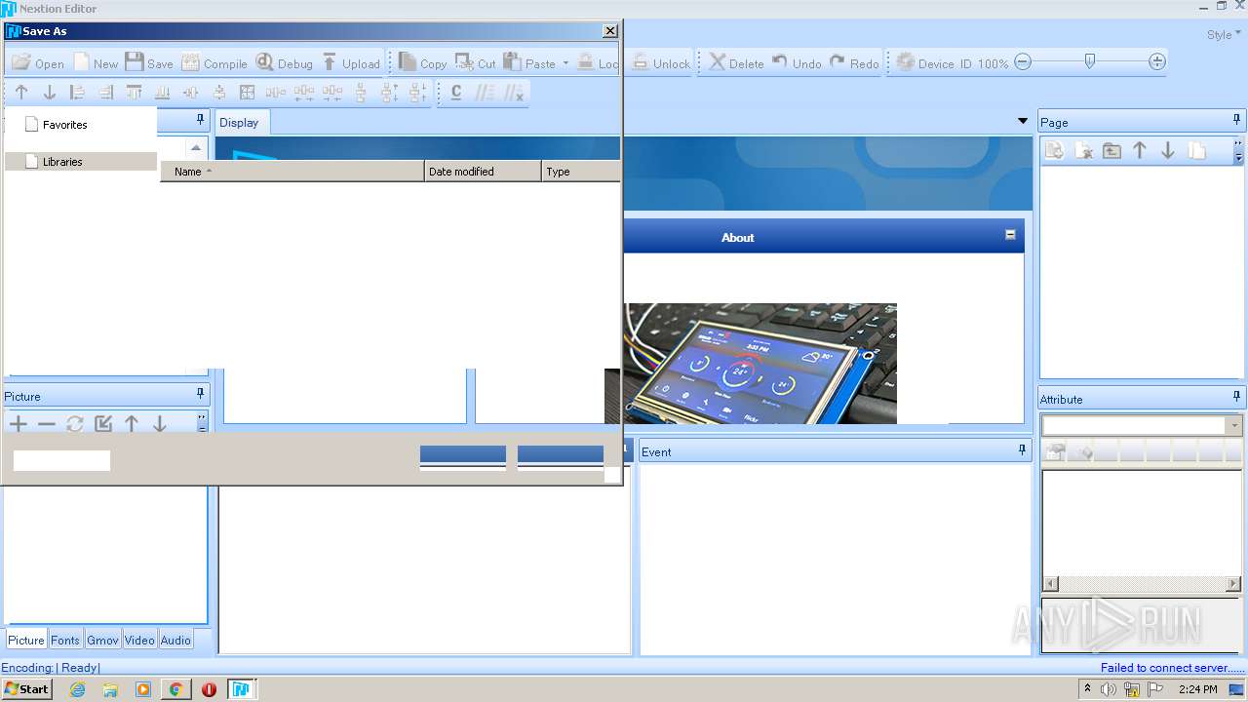The image size is (1248, 702).
Task: Open the Display tab list dropdown arrow
Action: click(x=1022, y=122)
